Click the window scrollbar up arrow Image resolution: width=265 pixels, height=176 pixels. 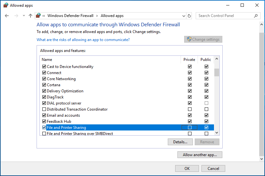click(x=261, y=24)
